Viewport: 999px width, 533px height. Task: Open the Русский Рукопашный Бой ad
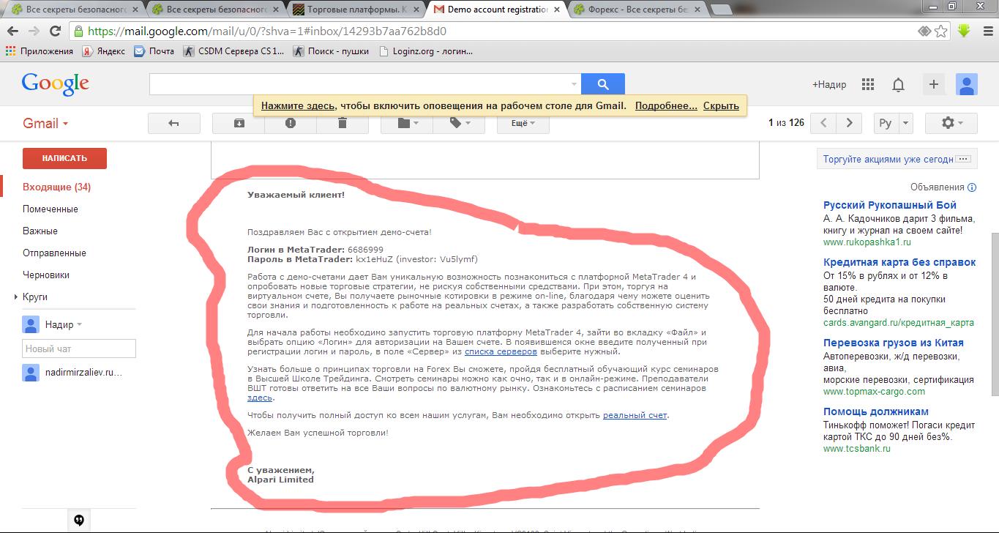click(889, 205)
